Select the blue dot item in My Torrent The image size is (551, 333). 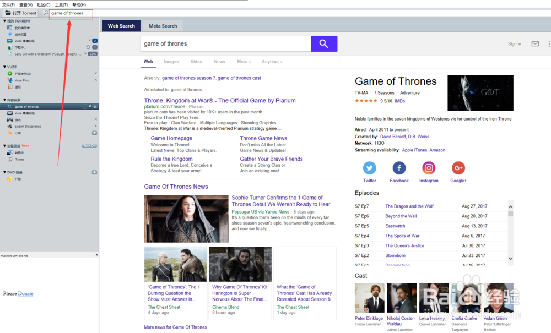[x=18, y=34]
